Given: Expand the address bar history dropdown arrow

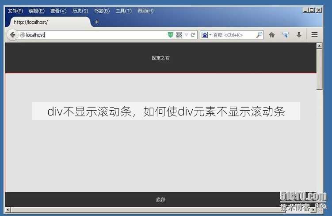Looking at the screenshot, I should (186, 35).
